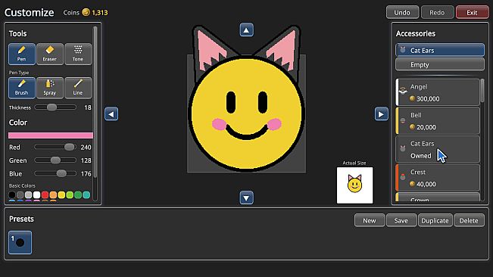Pick the white basic color swatch
Screen dimensions: 493x277
37,195
